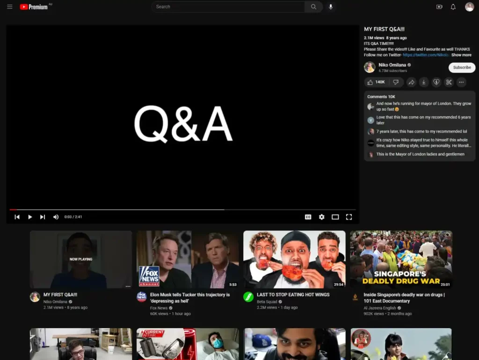Share the video via the share arrow
This screenshot has width=479, height=360.
411,82
